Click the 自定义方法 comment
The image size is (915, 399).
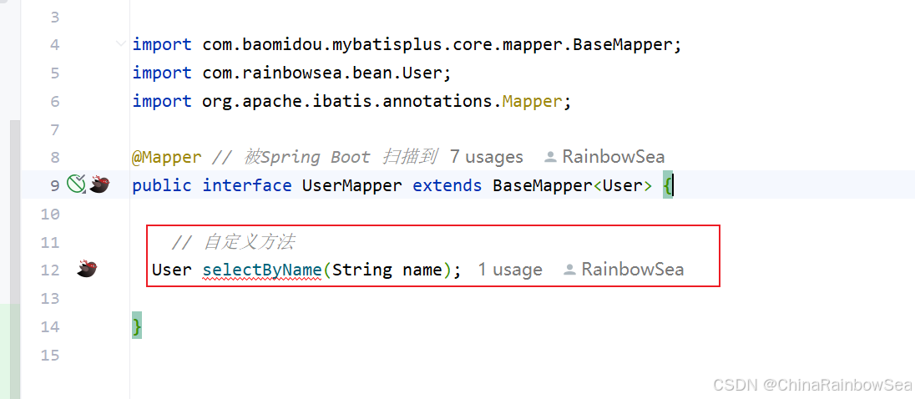(232, 241)
